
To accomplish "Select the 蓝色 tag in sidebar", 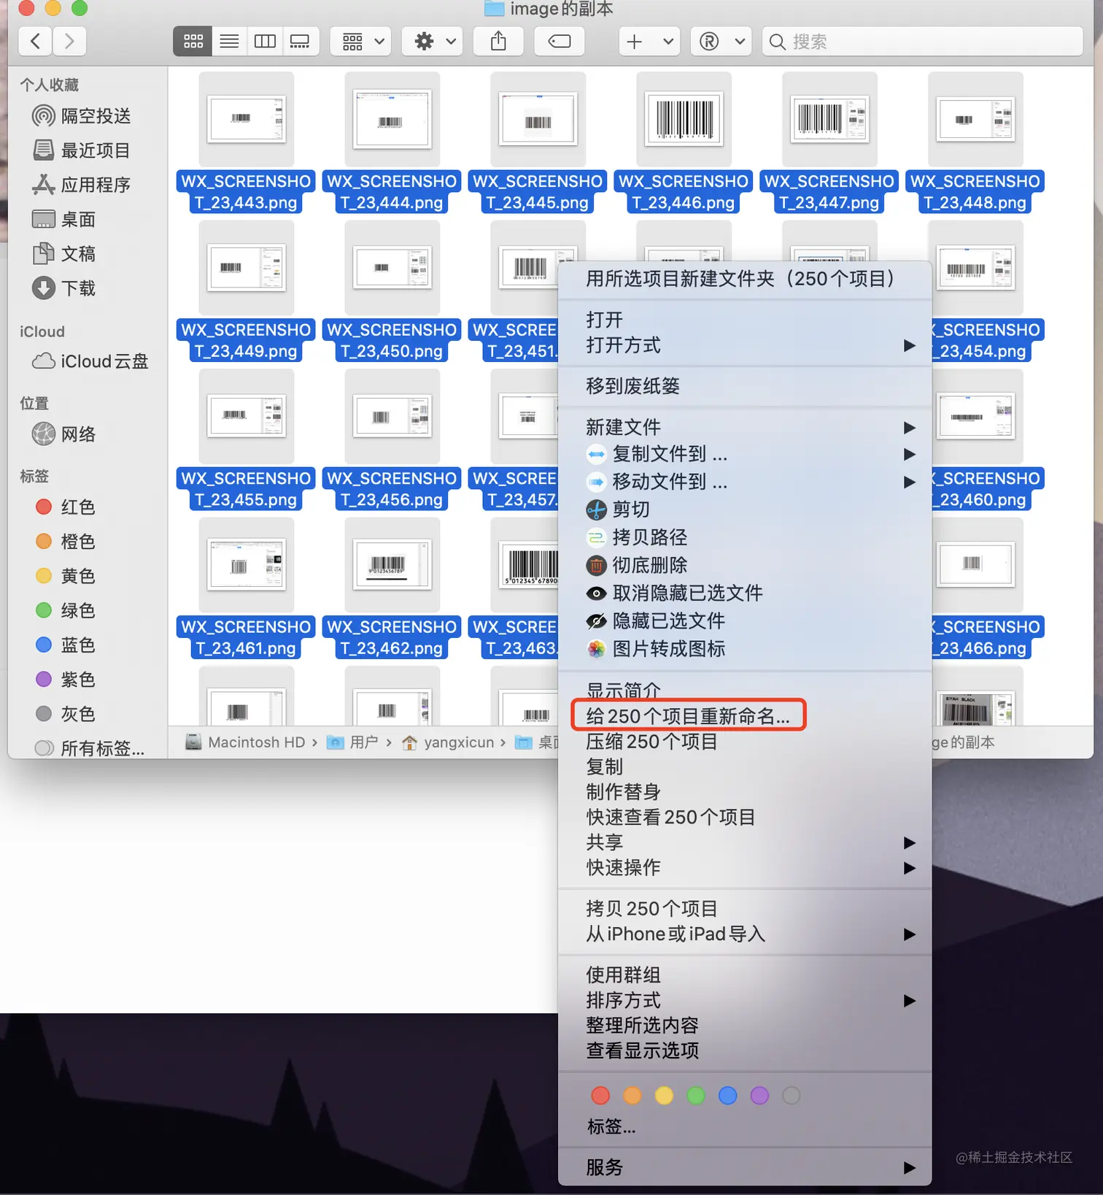I will click(66, 645).
